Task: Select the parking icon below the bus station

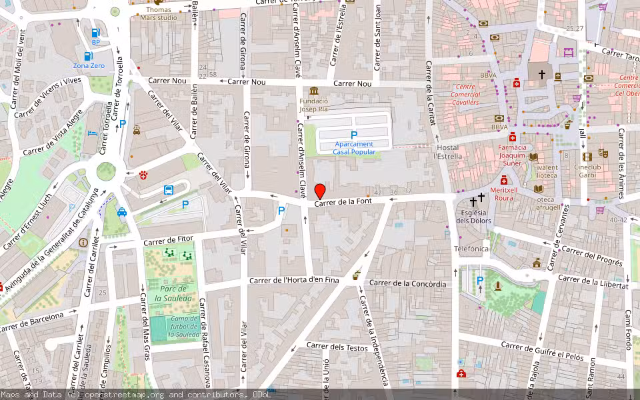Action: [x=185, y=205]
